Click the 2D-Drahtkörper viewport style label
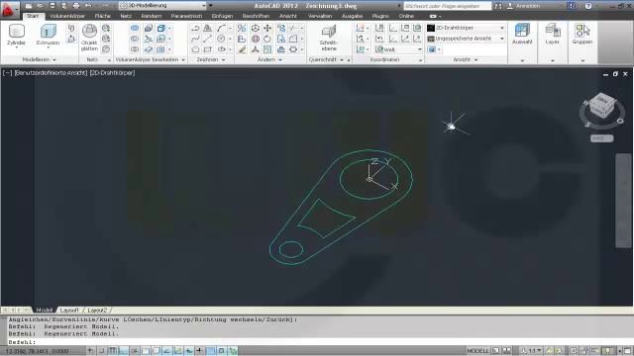The image size is (634, 356). (x=112, y=73)
